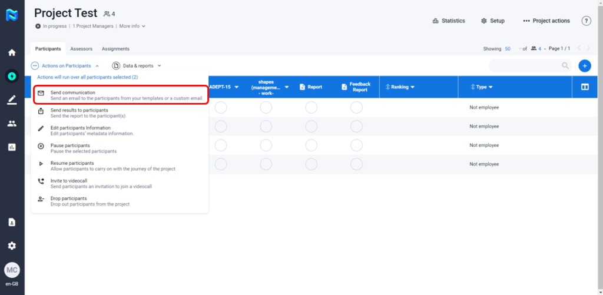Select the second row Feedback Report circle

click(x=356, y=127)
